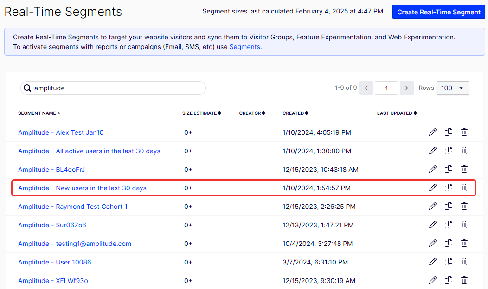Select created date 12/15/2023, 10:43:18 AM
Image resolution: width=488 pixels, height=289 pixels.
321,170
